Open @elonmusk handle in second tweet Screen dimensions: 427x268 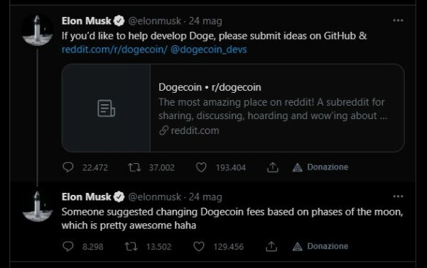154,197
